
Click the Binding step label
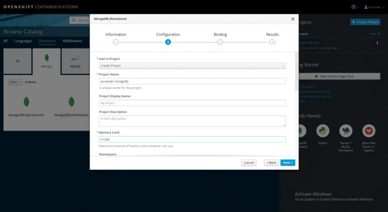click(x=220, y=34)
